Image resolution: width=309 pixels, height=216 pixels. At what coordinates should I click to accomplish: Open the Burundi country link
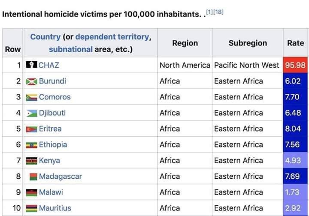52,81
